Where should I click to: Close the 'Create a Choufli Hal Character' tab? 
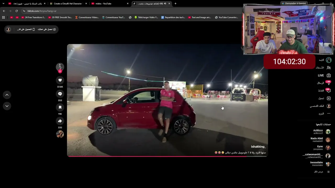[86, 4]
